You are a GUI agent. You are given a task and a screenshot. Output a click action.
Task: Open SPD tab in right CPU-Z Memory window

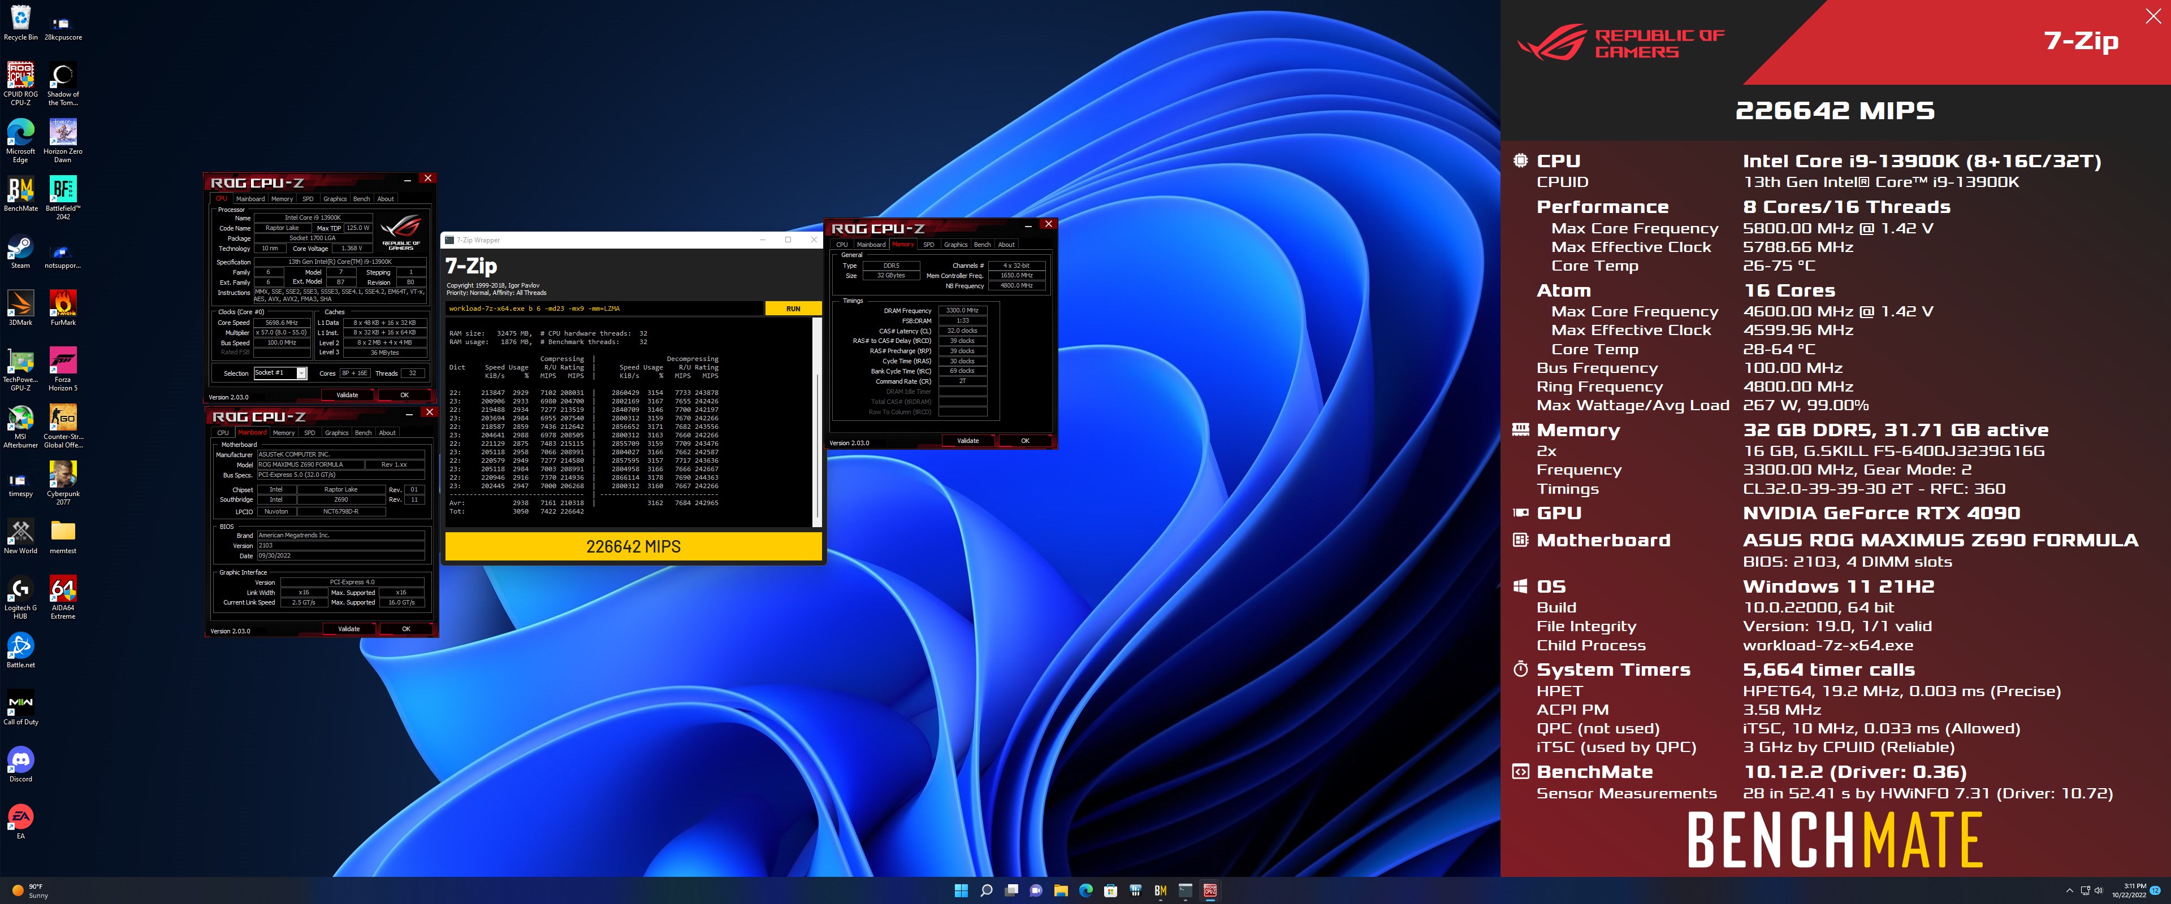point(928,244)
